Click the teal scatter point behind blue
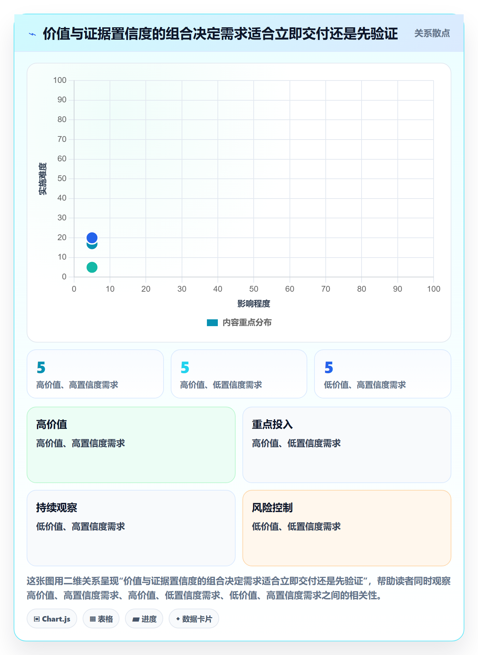 [x=92, y=246]
